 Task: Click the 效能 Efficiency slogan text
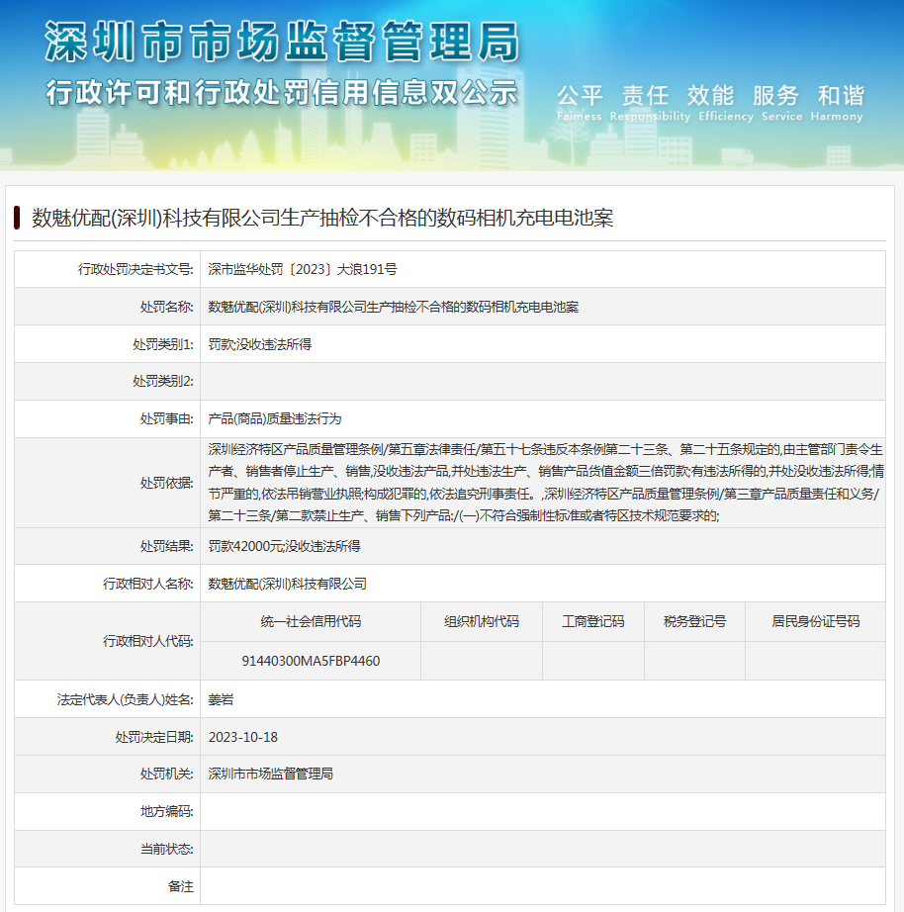pos(725,103)
